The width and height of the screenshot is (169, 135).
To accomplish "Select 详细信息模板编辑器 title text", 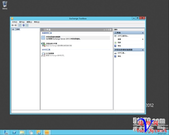I will (x=53, y=37).
